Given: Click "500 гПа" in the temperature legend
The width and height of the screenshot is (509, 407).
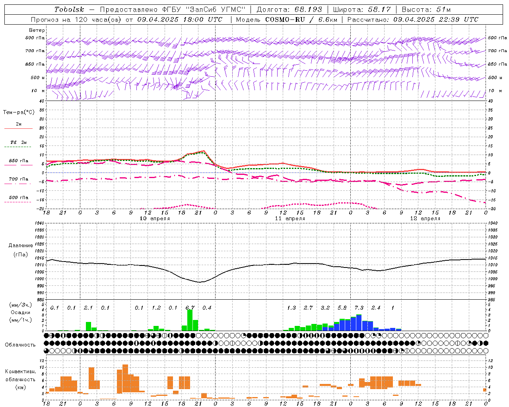Looking at the screenshot, I should coord(19,198).
